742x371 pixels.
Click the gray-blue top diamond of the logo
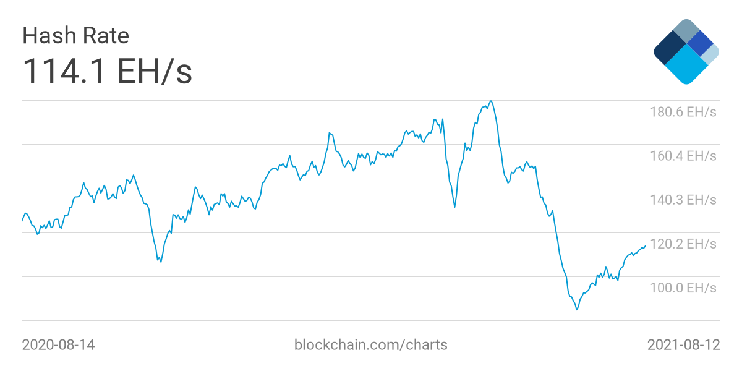coord(686,31)
